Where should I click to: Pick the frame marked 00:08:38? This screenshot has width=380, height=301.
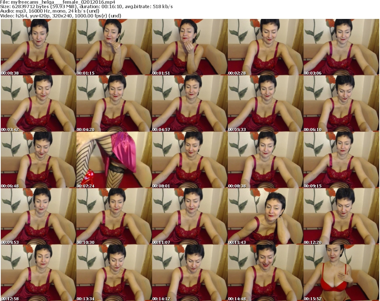tap(265, 160)
